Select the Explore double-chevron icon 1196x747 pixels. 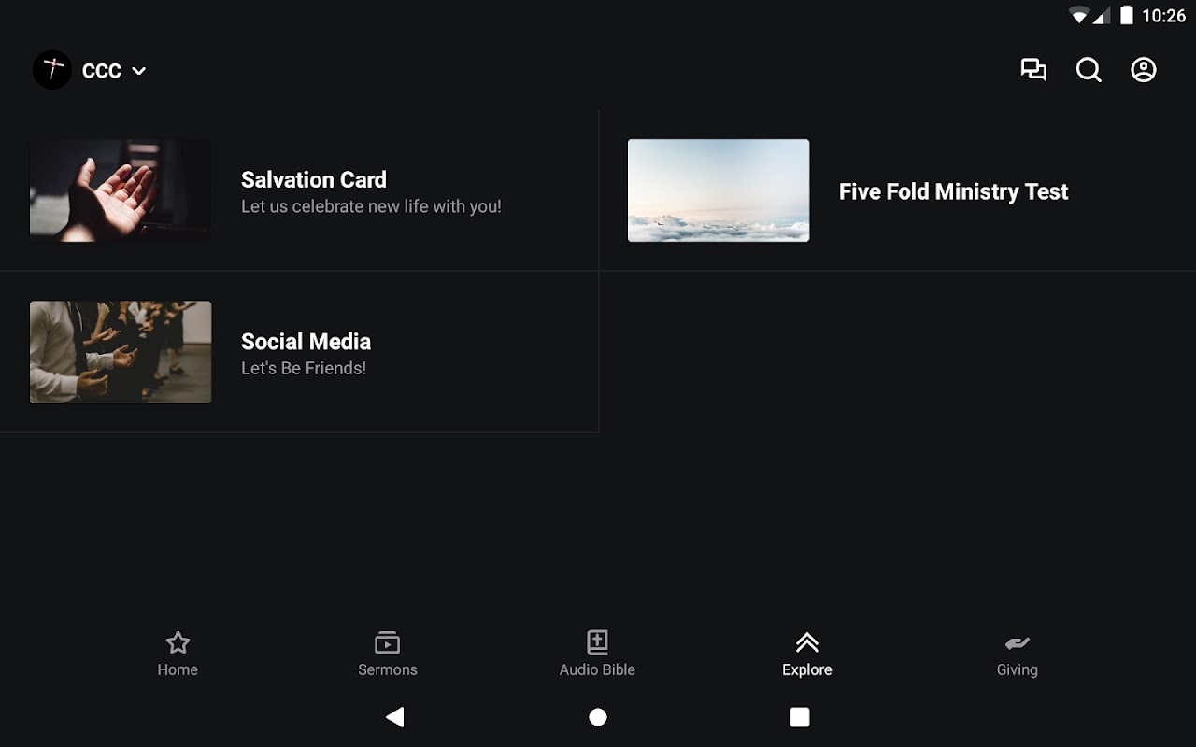tap(807, 642)
